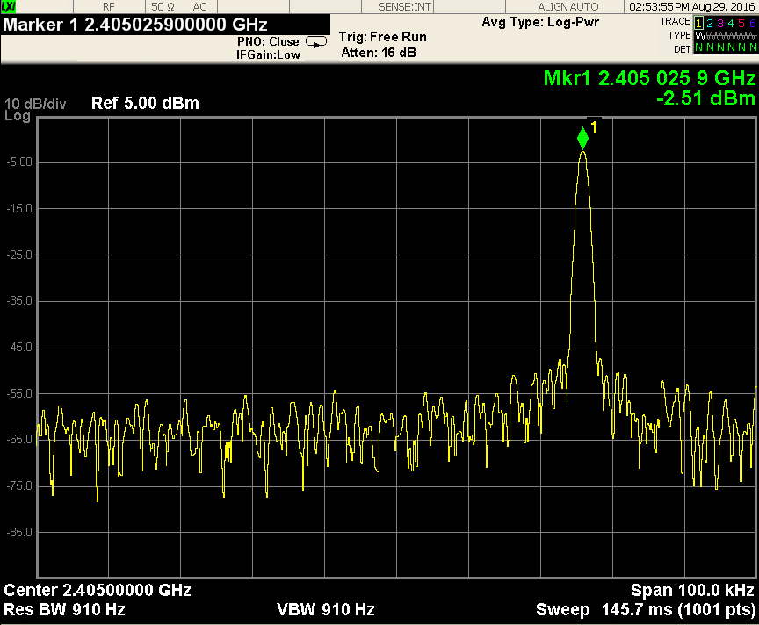The height and width of the screenshot is (625, 759).
Task: Click the -2.51 dBm marker amplitude
Action: point(705,98)
